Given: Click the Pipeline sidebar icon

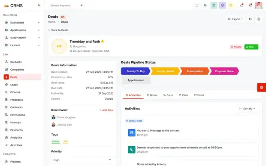Looking at the screenshot, I should pyautogui.click(x=6, y=92).
